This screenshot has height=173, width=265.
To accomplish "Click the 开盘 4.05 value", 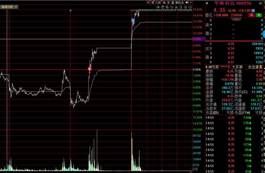I will (x=259, y=71).
